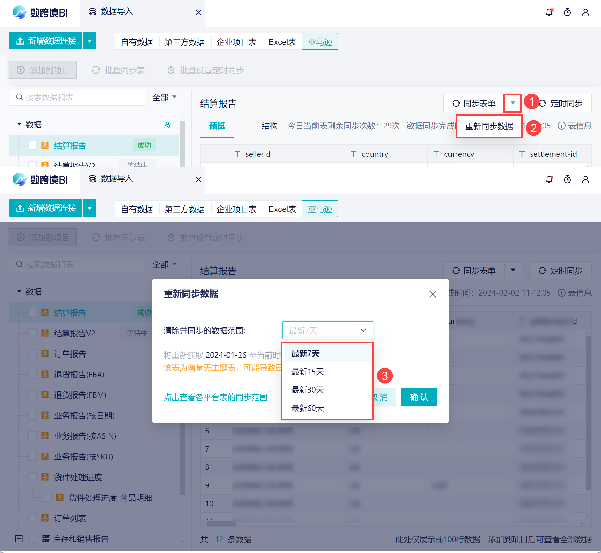Open the timer clock icon in header
The width and height of the screenshot is (601, 553).
pos(567,12)
